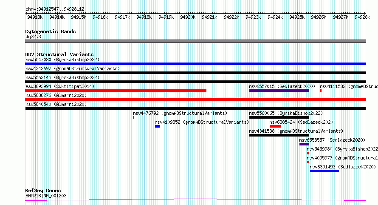378x205 pixels.
Task: Click the 94919k ruler position
Action: (166, 17)
